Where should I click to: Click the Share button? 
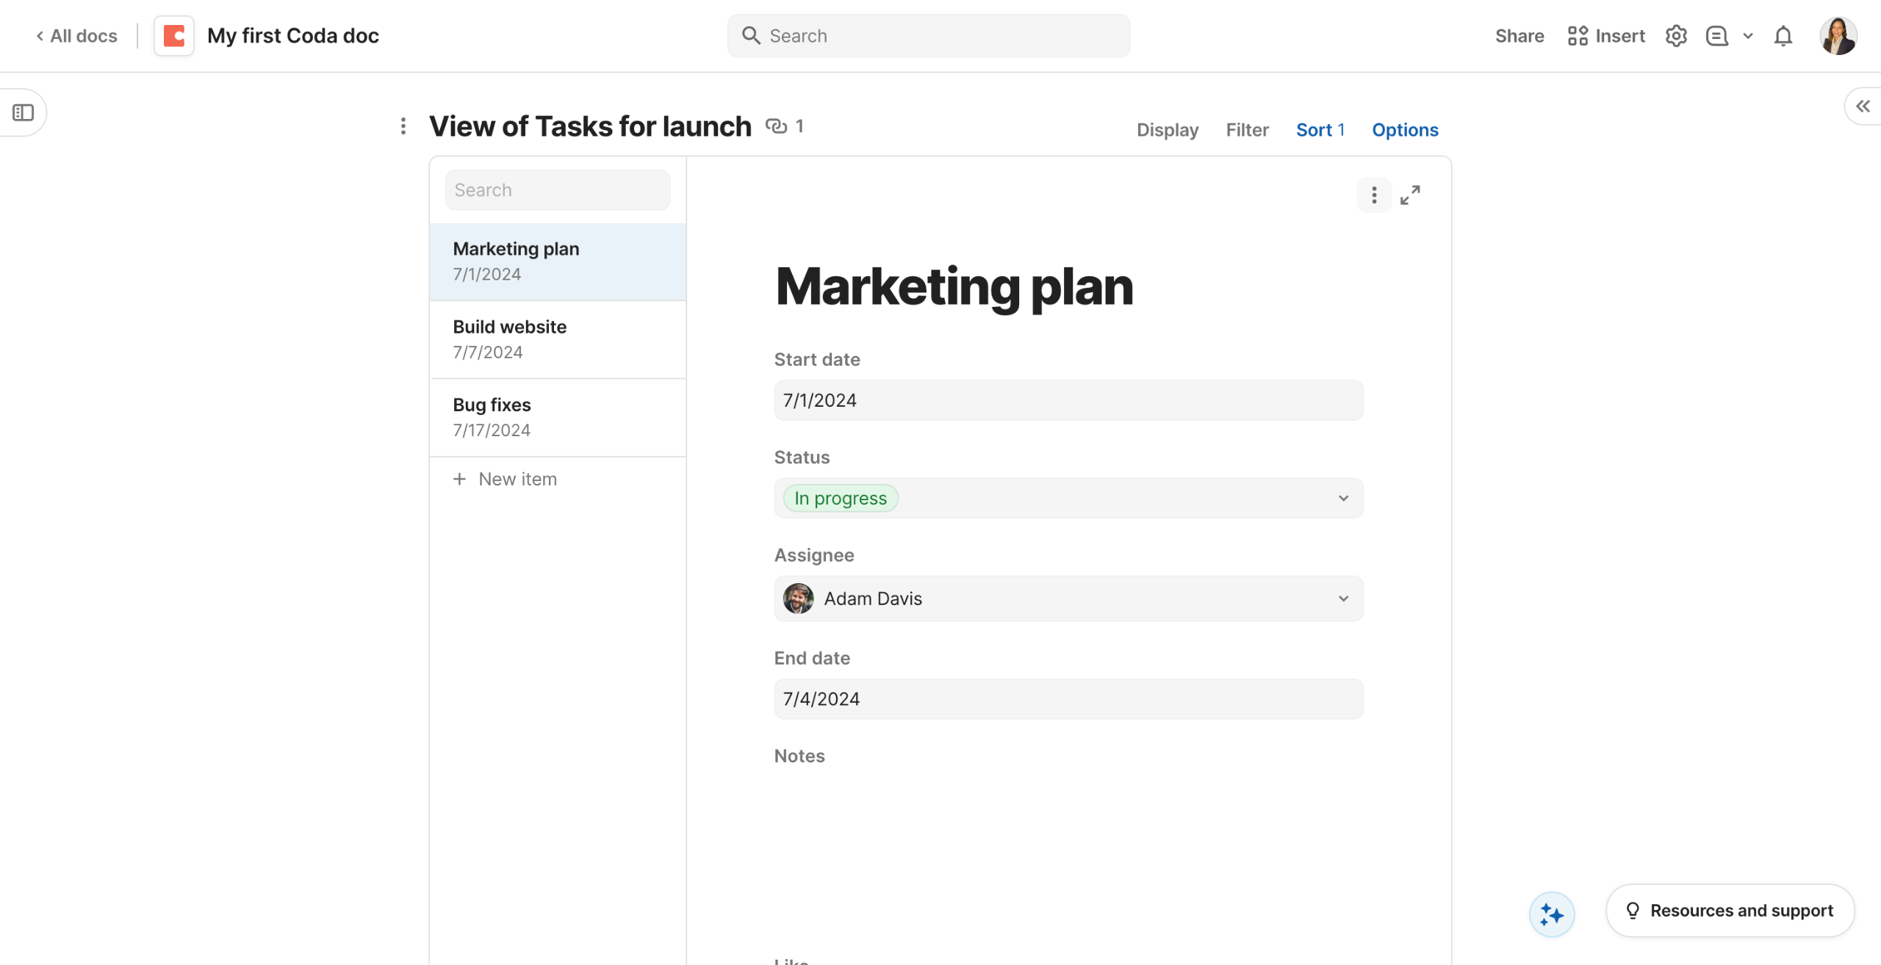point(1519,36)
